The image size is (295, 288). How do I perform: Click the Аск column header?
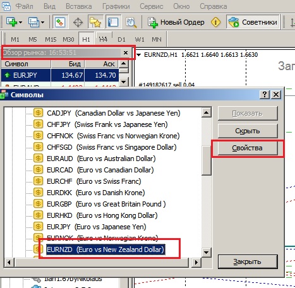coord(102,64)
